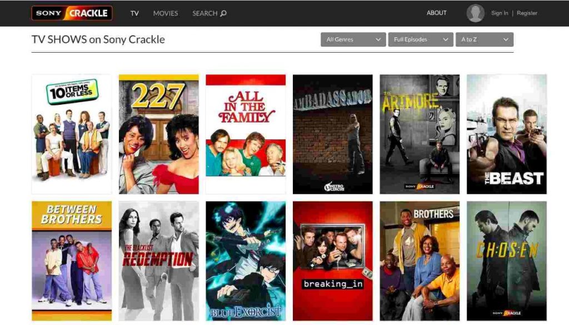Image resolution: width=569 pixels, height=325 pixels.
Task: Open the Movies menu item
Action: pyautogui.click(x=166, y=13)
